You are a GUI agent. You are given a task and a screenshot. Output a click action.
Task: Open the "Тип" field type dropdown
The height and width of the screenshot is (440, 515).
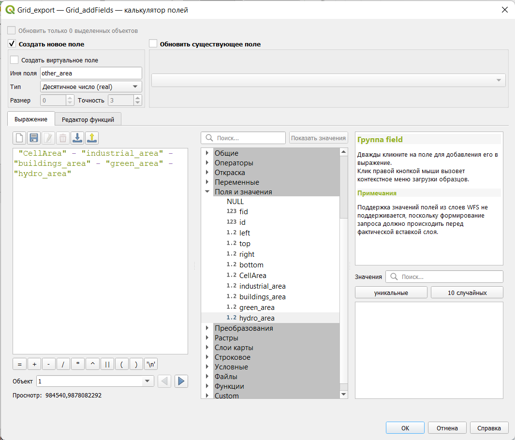[90, 87]
